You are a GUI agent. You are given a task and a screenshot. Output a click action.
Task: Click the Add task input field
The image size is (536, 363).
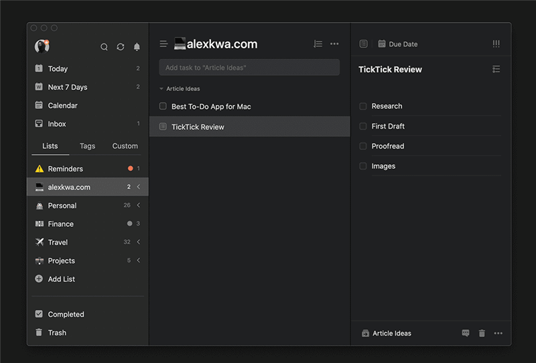pyautogui.click(x=249, y=67)
